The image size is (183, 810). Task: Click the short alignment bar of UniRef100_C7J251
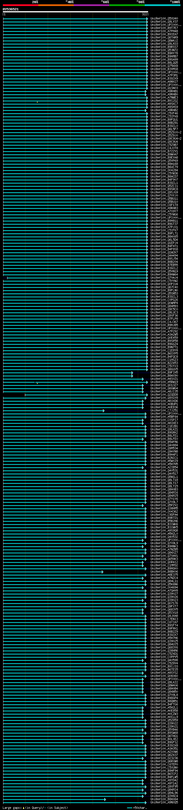pyautogui.click(x=53, y=411)
